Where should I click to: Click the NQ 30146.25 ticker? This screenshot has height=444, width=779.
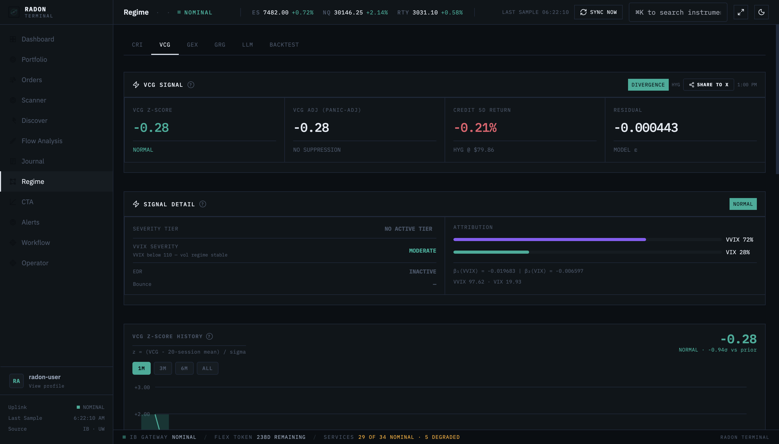point(355,13)
